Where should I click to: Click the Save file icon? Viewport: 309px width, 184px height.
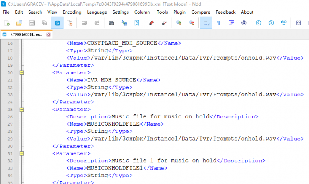tap(32, 23)
